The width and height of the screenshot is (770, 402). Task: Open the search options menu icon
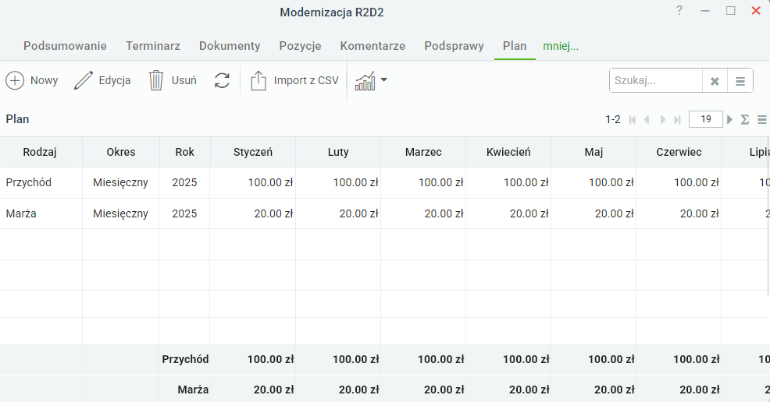(x=740, y=81)
